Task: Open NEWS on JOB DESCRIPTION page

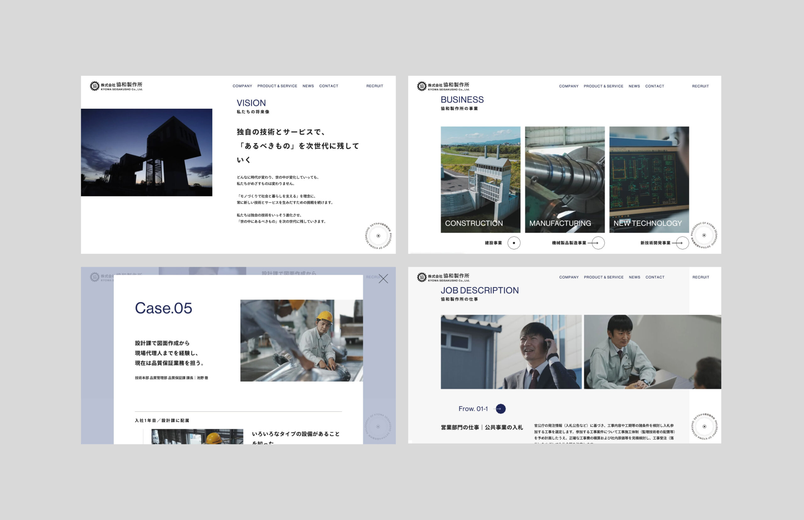Action: tap(634, 277)
